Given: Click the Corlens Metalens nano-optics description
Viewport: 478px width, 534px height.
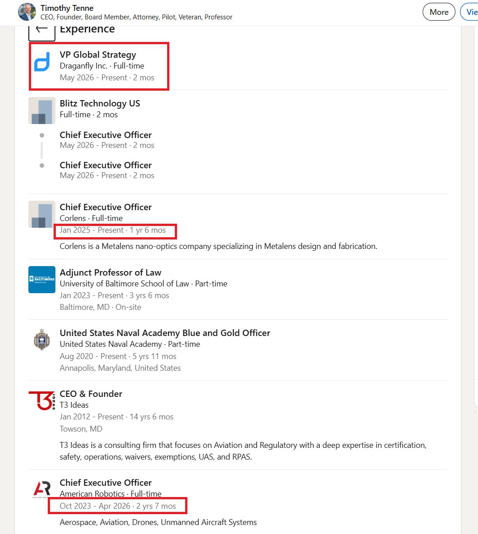Looking at the screenshot, I should (x=219, y=246).
